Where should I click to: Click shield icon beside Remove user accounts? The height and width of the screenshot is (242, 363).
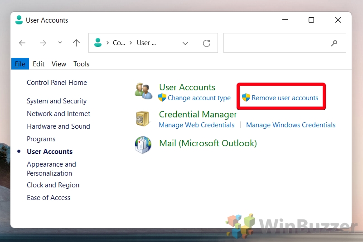click(x=246, y=98)
